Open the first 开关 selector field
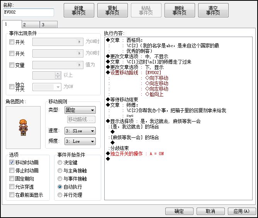258x218 pixels. 58,42
